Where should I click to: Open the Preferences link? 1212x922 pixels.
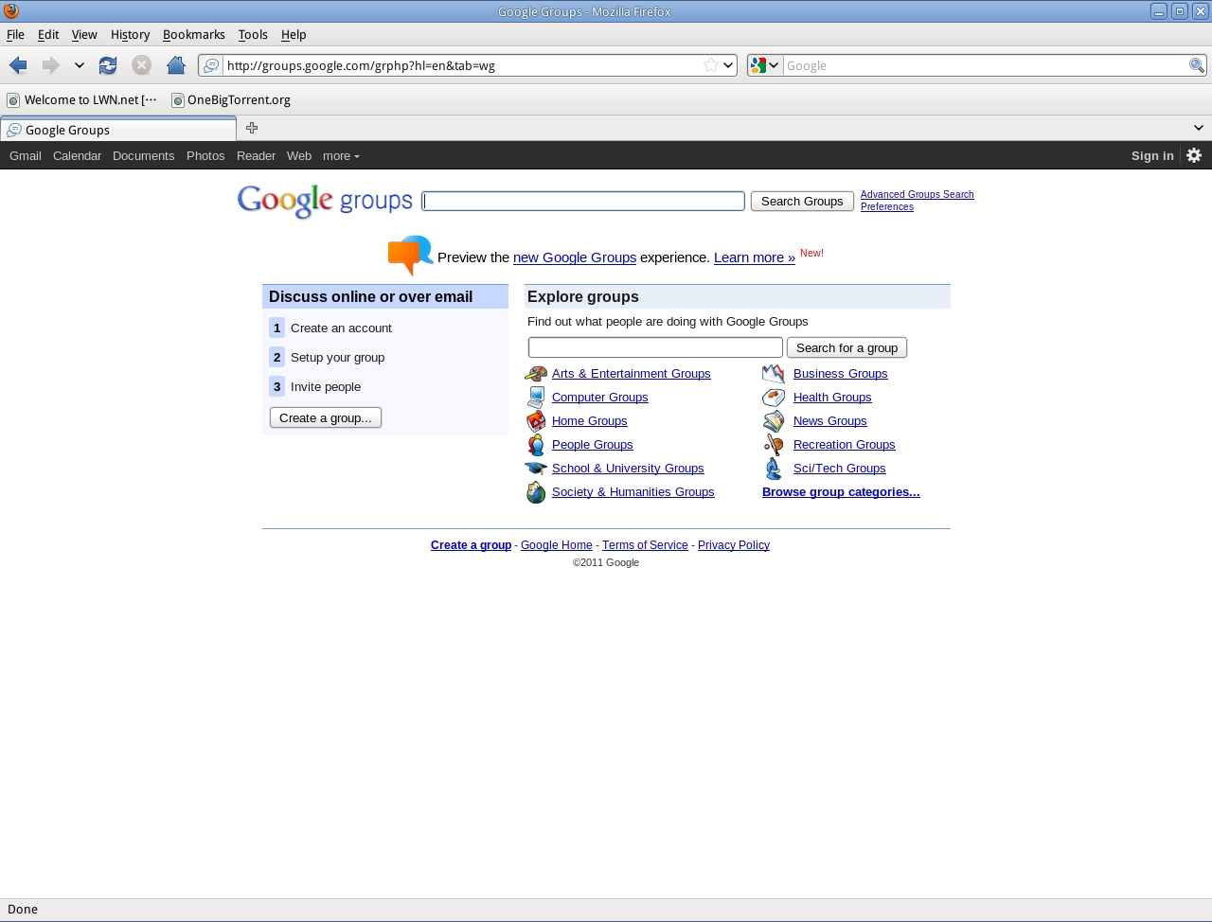tap(886, 206)
